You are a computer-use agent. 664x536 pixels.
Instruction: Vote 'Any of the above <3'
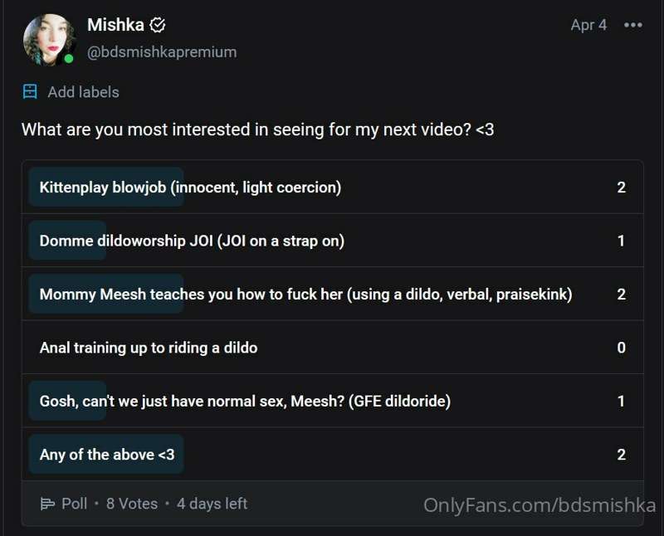tap(333, 454)
